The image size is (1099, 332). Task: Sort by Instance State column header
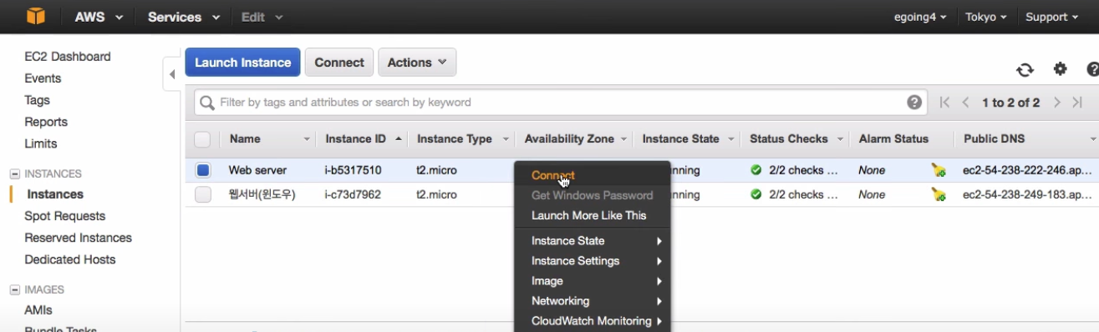[680, 139]
